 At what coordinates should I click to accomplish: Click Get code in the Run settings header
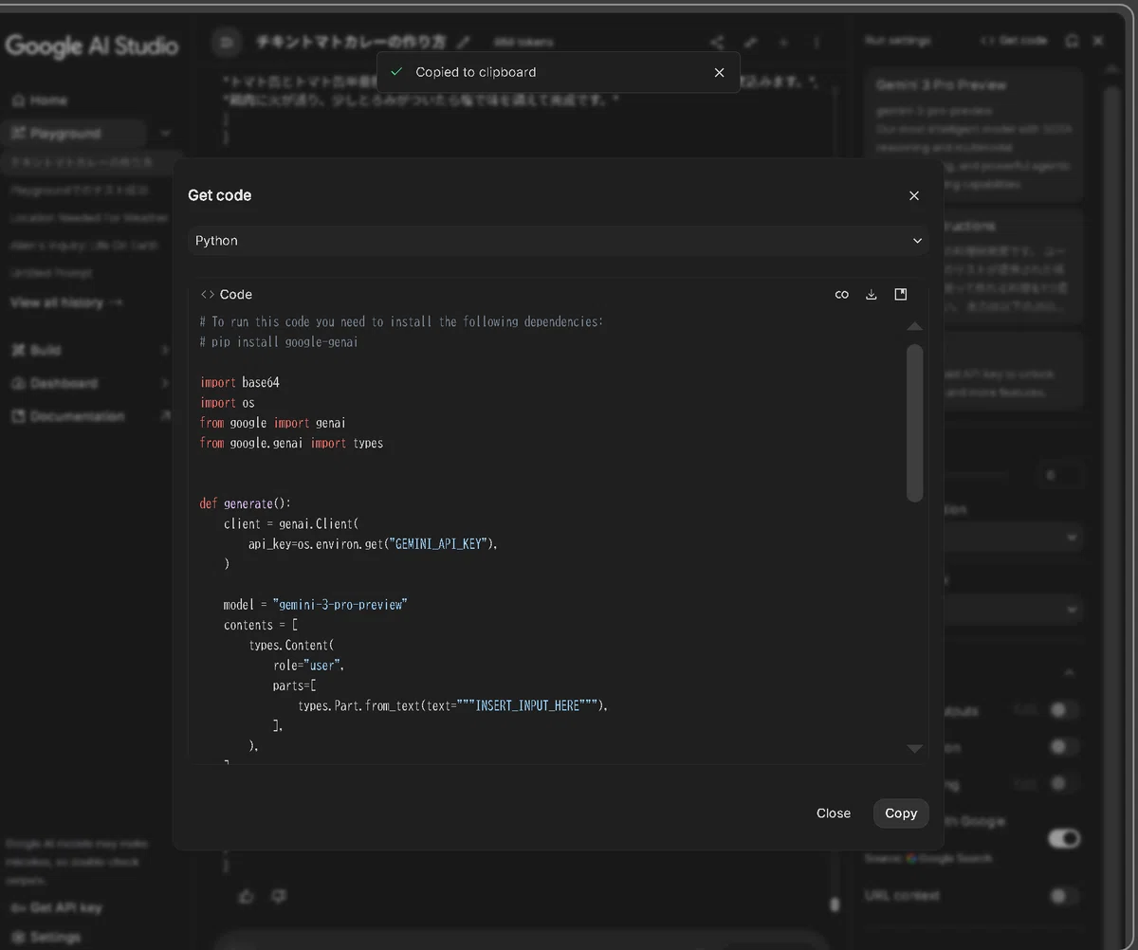click(x=1014, y=41)
